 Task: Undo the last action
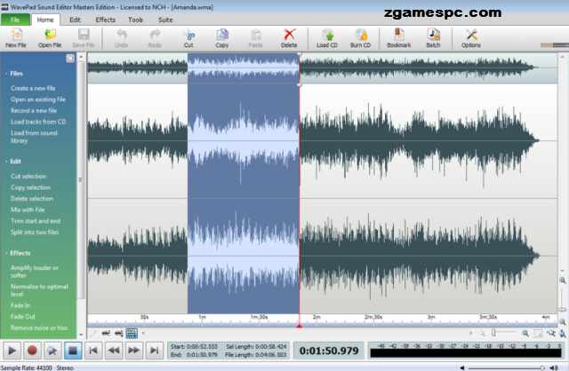tap(121, 38)
